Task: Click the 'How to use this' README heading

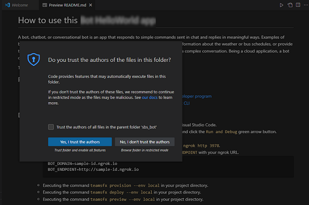Action: tap(48, 20)
